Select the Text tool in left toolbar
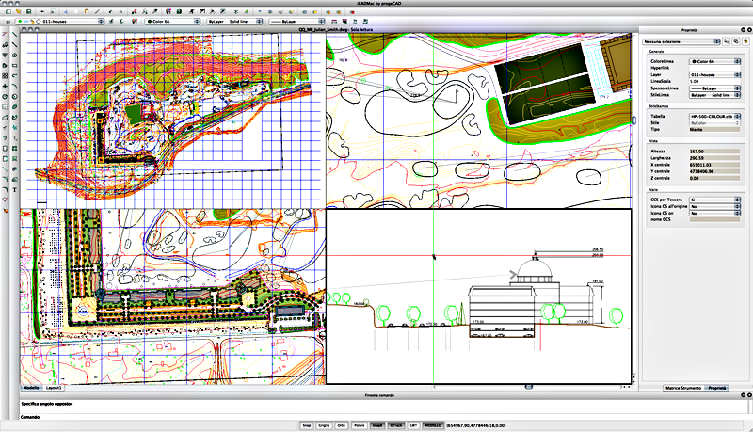Image resolution: width=753 pixels, height=432 pixels. point(15,189)
